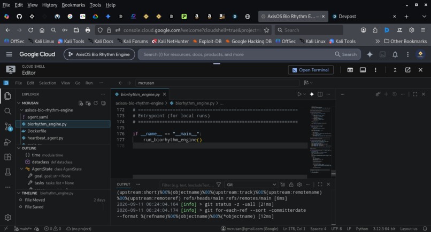431x232 pixels.
Task: Open Cloud Shell in a new window
Action: click(407, 70)
